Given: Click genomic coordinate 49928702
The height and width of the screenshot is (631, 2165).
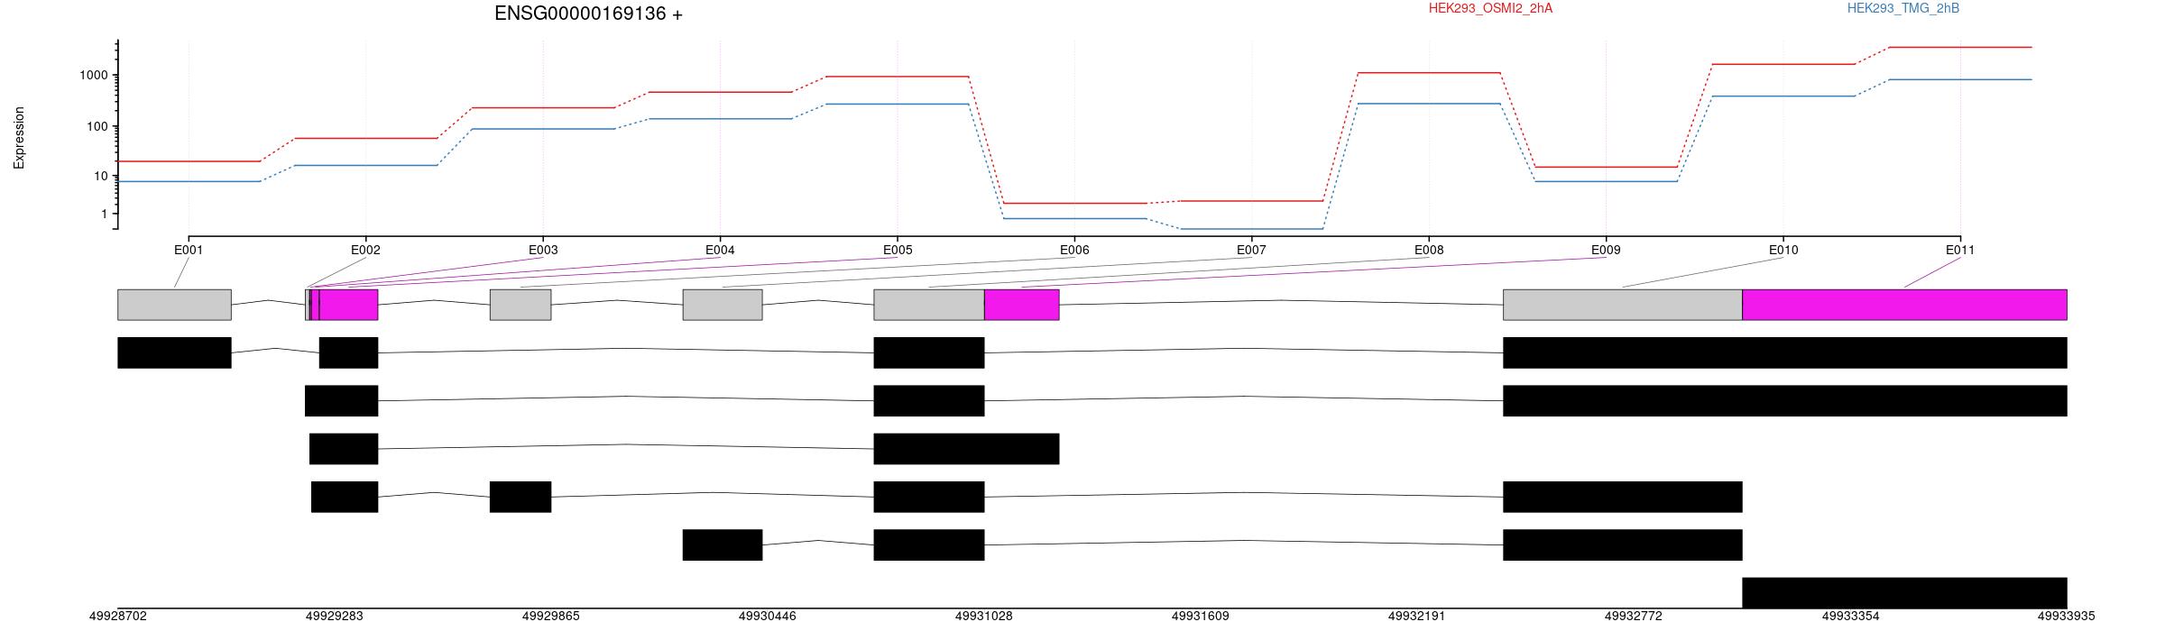Looking at the screenshot, I should click(118, 617).
